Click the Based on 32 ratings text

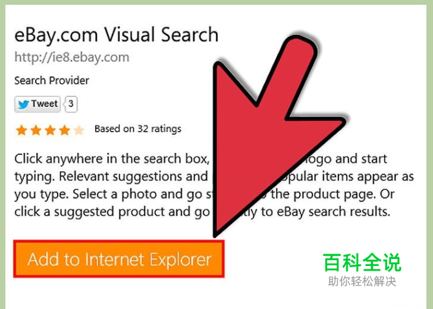pos(138,129)
